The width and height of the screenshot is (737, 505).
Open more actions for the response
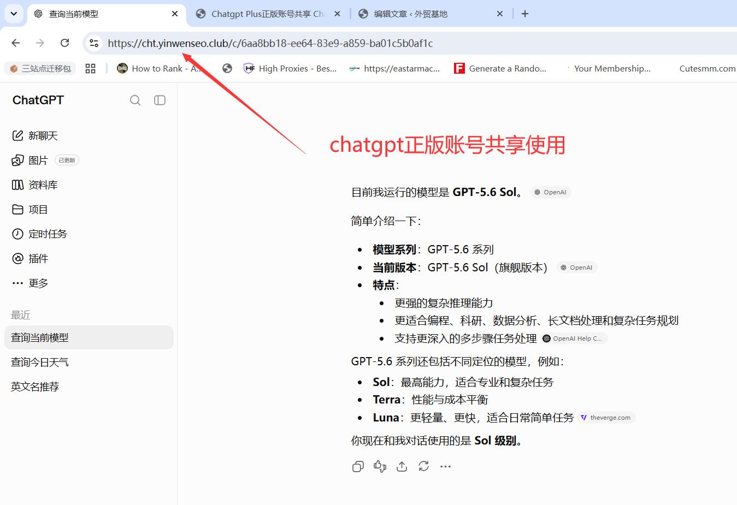445,466
